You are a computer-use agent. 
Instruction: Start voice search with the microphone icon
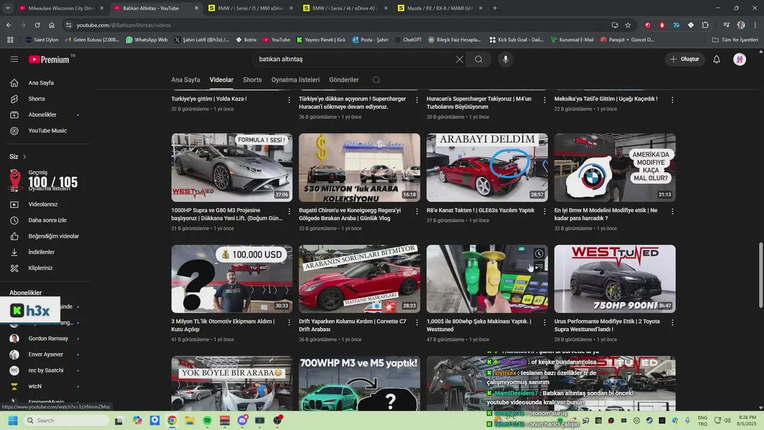506,59
